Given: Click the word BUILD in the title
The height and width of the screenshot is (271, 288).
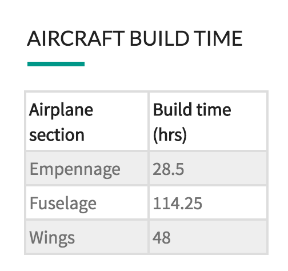Looking at the screenshot, I should (159, 38).
